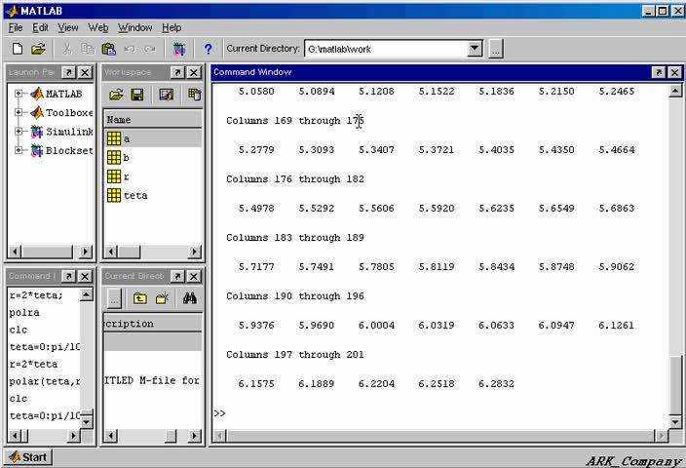Click the Command Window scroll up arrow
The width and height of the screenshot is (686, 468).
coord(675,91)
